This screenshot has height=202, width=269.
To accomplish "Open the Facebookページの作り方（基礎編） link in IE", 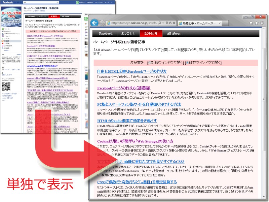I will (124, 88).
